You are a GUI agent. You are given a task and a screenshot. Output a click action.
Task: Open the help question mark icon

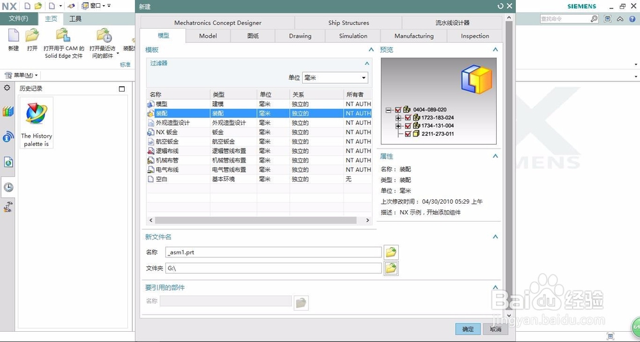632,19
